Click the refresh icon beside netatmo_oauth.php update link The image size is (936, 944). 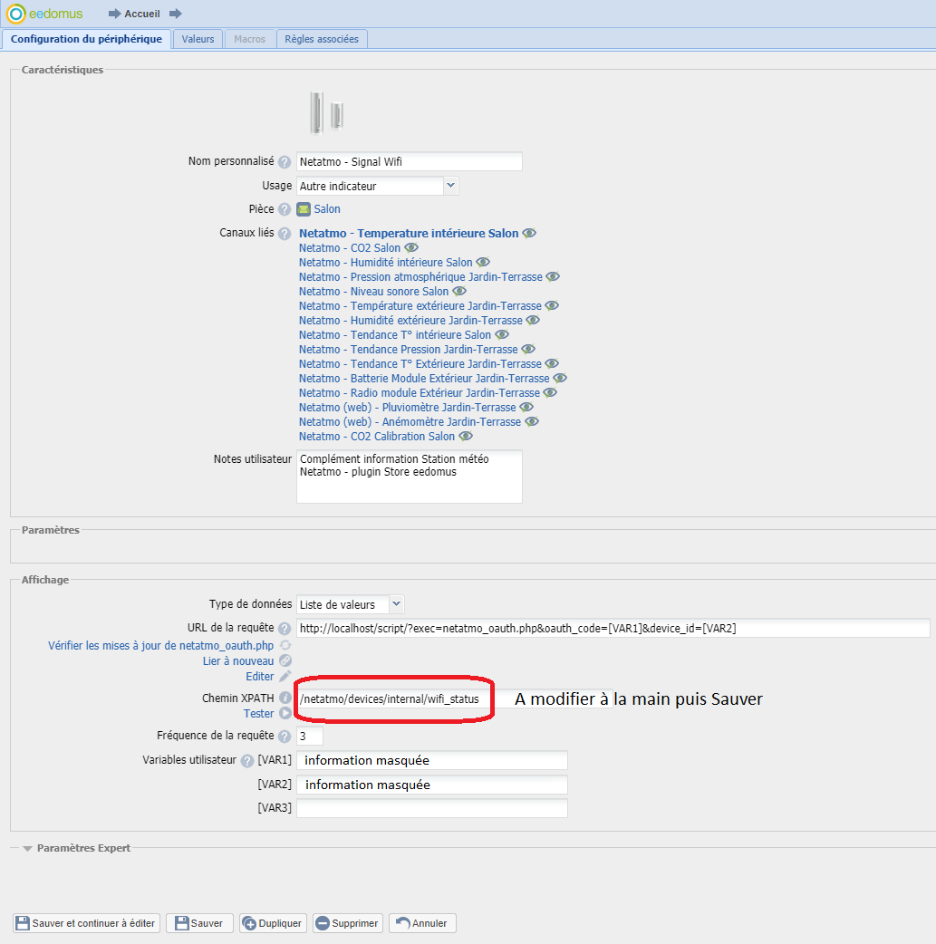(285, 645)
